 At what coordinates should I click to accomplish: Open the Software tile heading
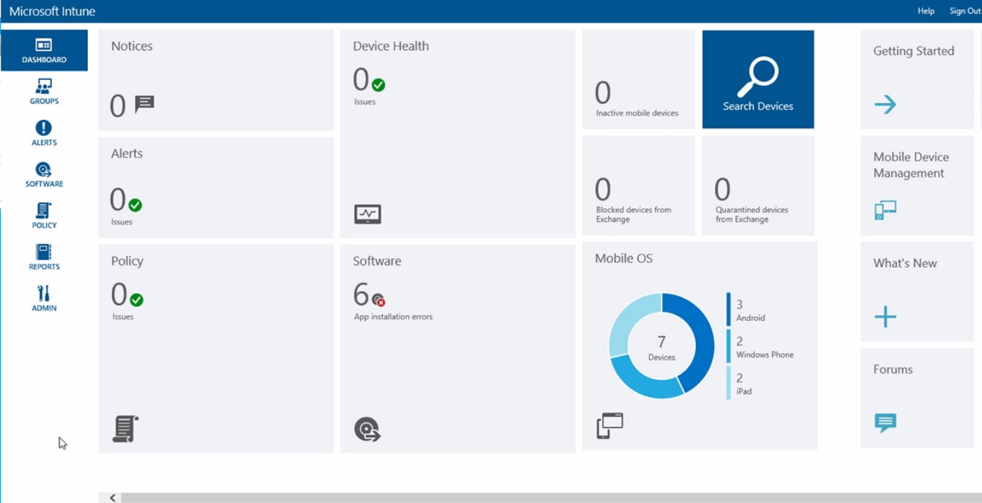click(377, 261)
